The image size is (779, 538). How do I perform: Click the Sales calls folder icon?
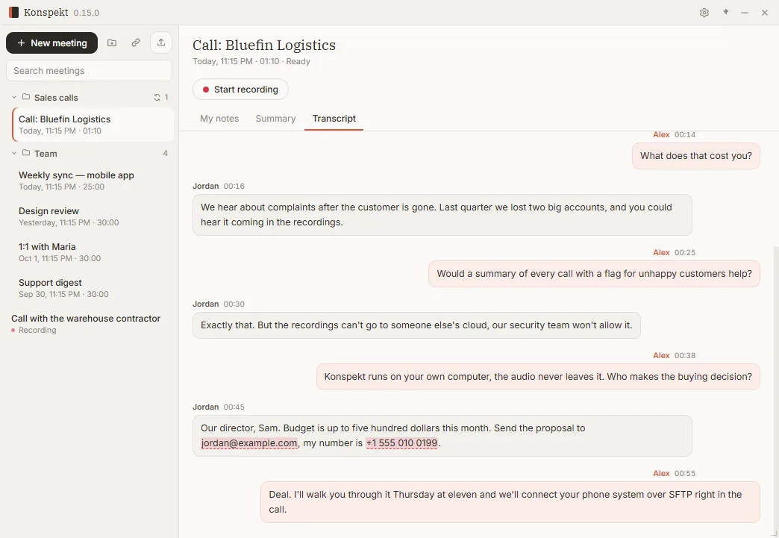(26, 97)
